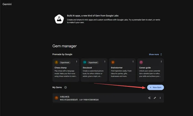Open Storybook card options menu
This screenshot has height=116, width=193.
tap(105, 62)
